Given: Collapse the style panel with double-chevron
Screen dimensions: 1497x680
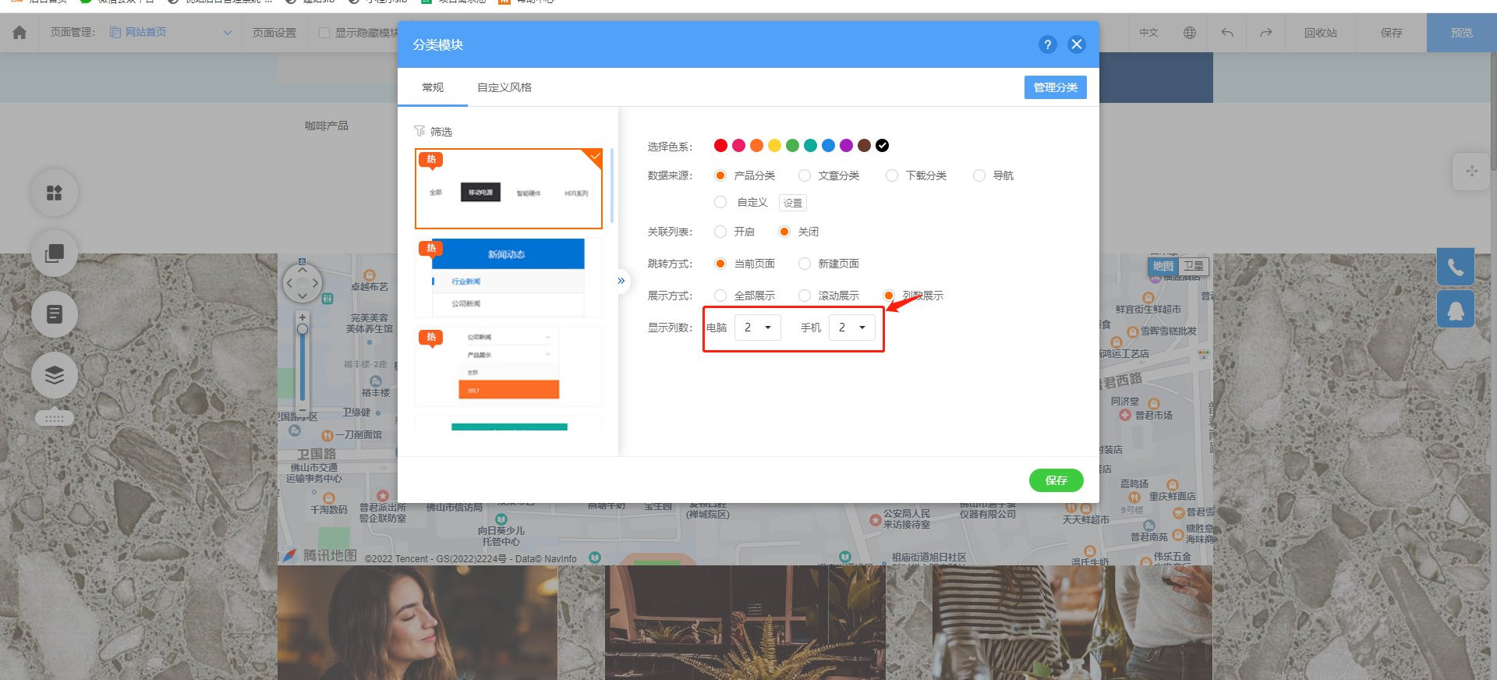Looking at the screenshot, I should pos(621,281).
